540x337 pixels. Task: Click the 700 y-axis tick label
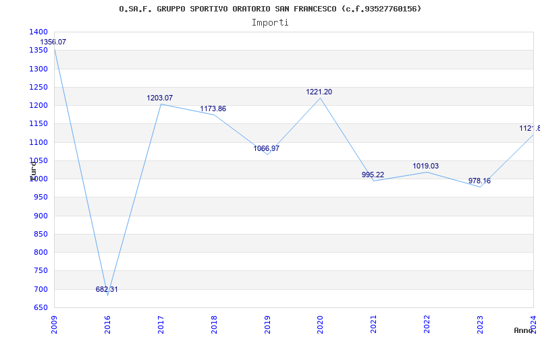click(x=40, y=289)
